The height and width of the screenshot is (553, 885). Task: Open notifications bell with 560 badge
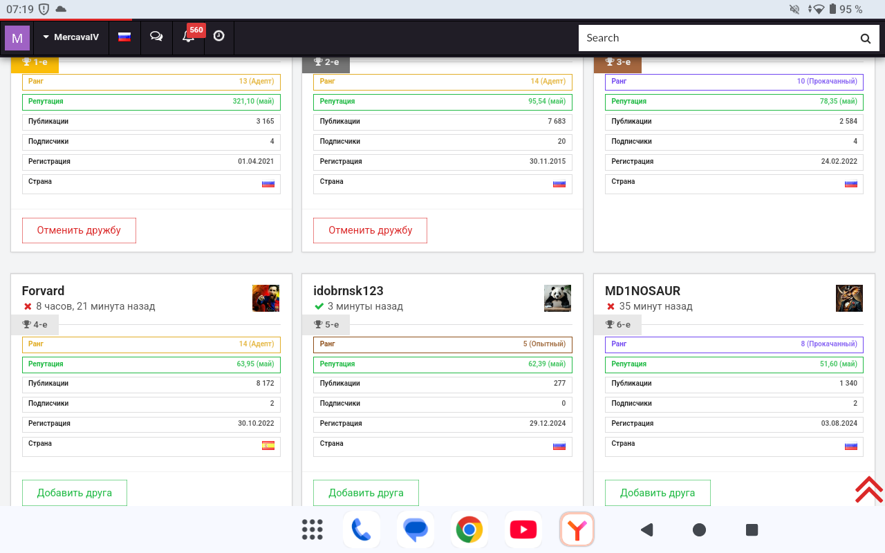188,37
